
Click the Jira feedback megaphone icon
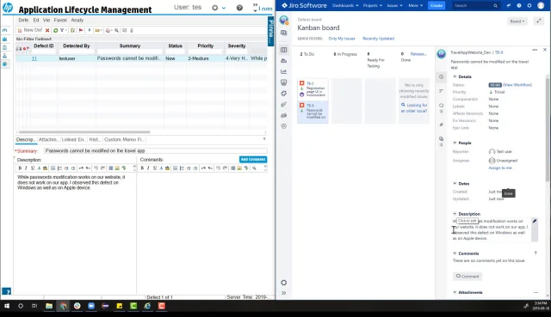[x=509, y=6]
